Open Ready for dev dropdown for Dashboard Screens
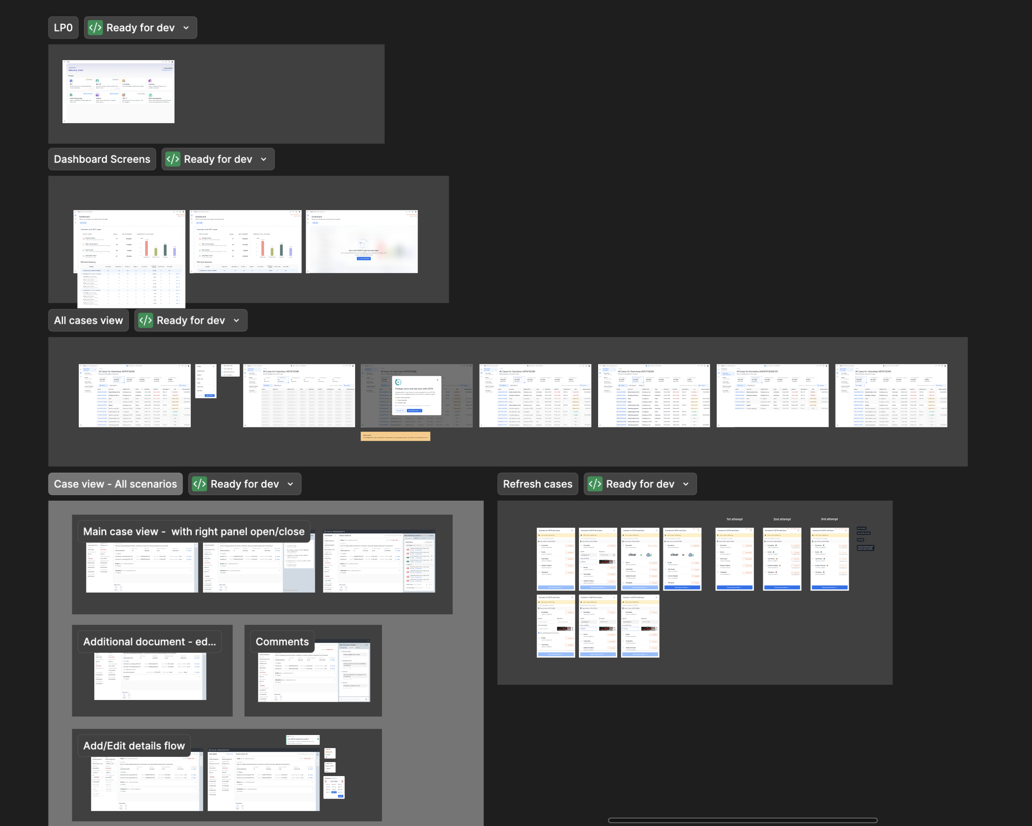Viewport: 1032px width, 826px height. [264, 160]
